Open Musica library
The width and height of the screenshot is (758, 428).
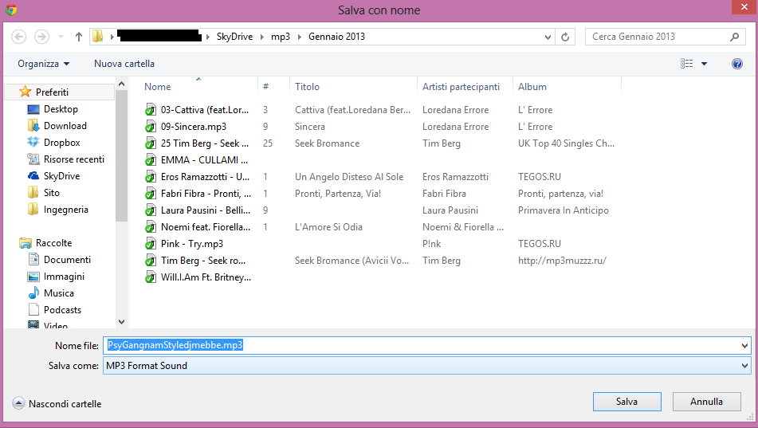[58, 293]
